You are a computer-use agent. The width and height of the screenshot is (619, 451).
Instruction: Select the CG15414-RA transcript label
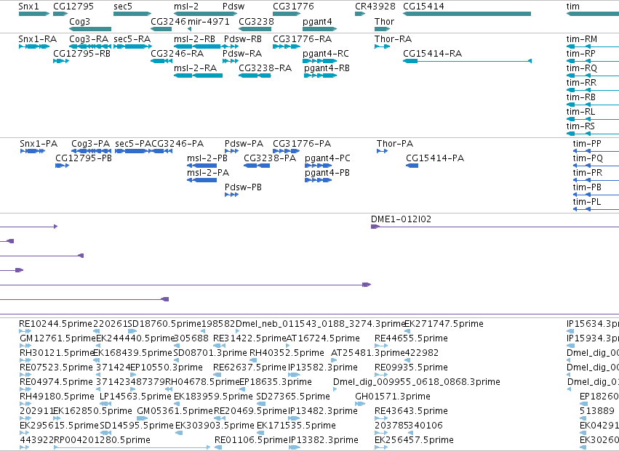point(432,53)
